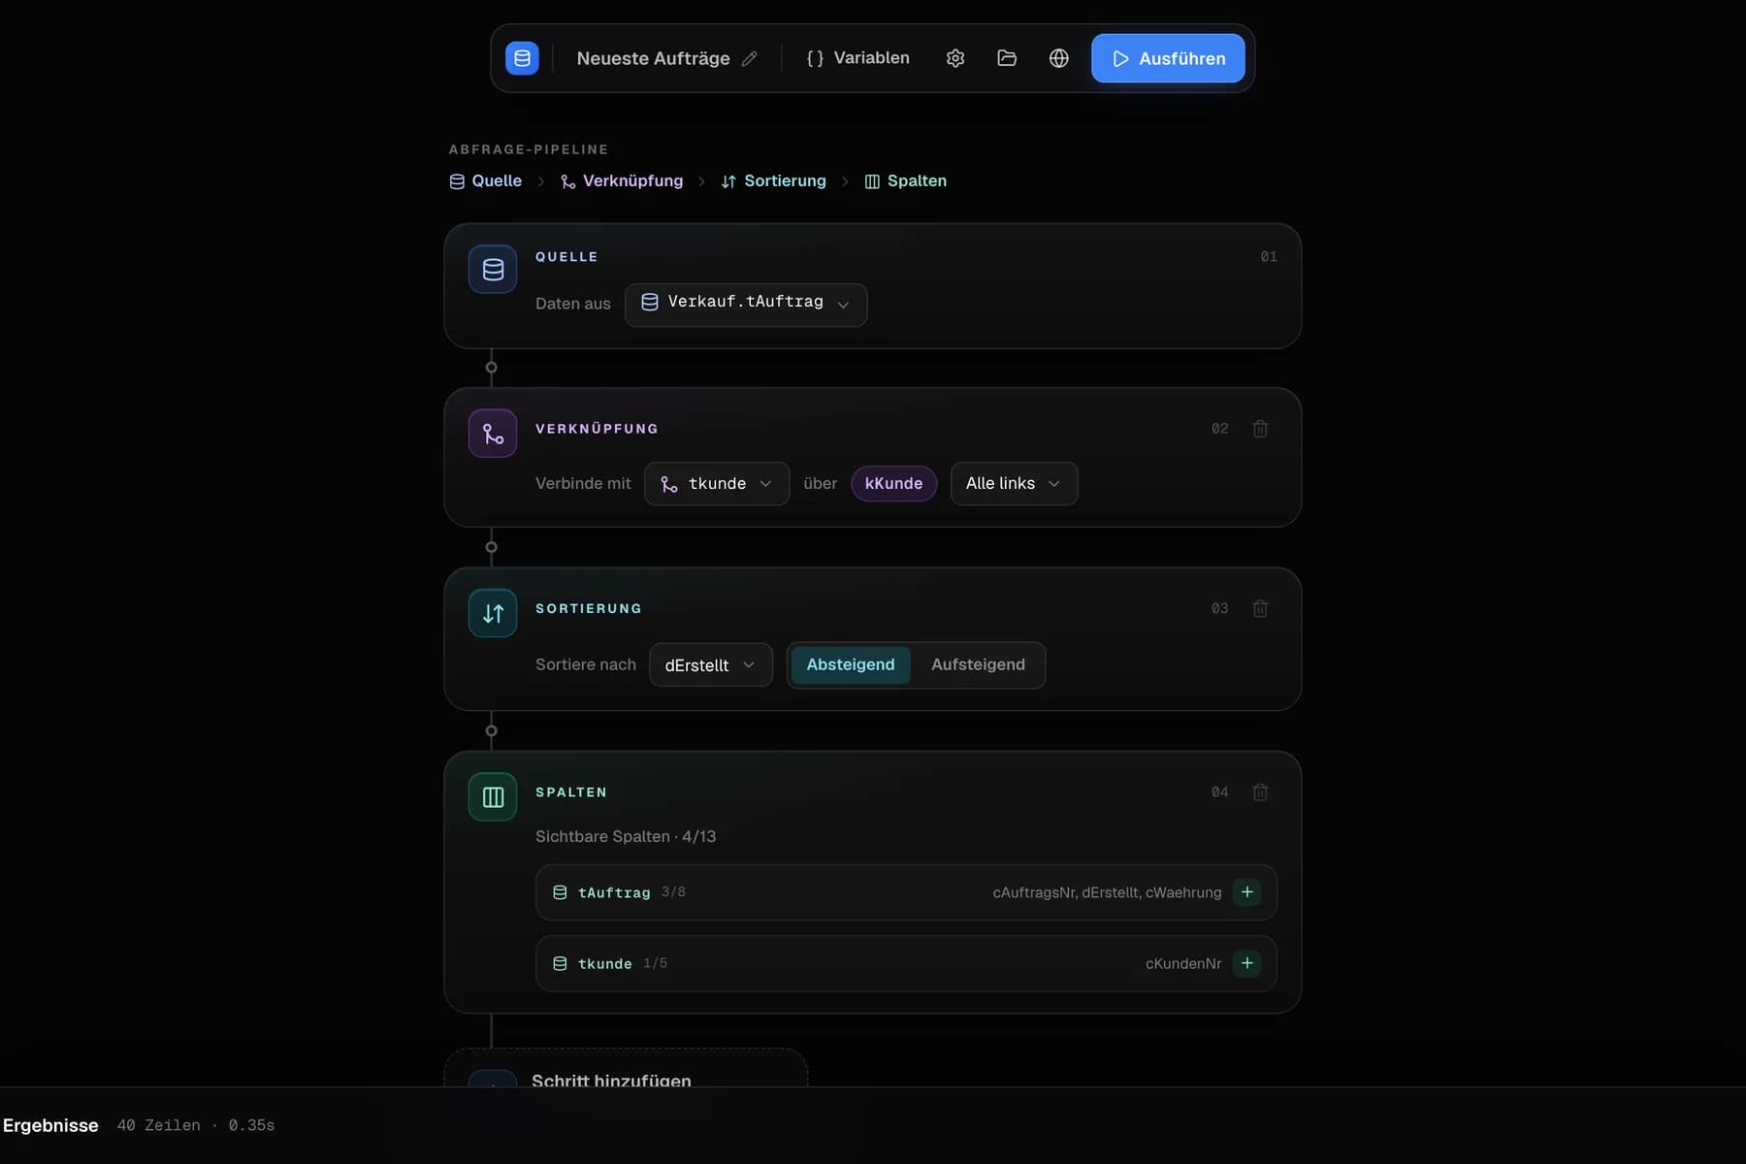Click the Spalten step columns icon
The height and width of the screenshot is (1164, 1746).
pyautogui.click(x=493, y=797)
